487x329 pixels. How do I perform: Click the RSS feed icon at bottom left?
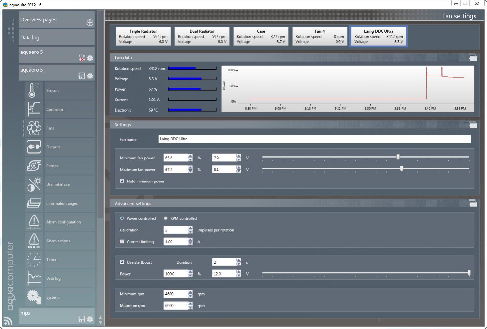(x=8, y=321)
